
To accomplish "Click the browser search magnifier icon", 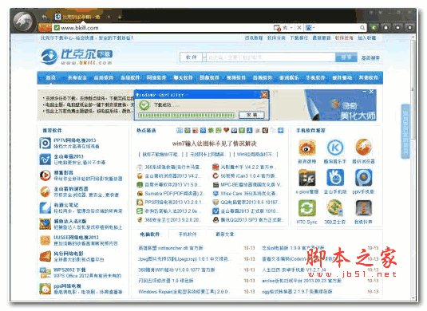I will click(x=362, y=27).
